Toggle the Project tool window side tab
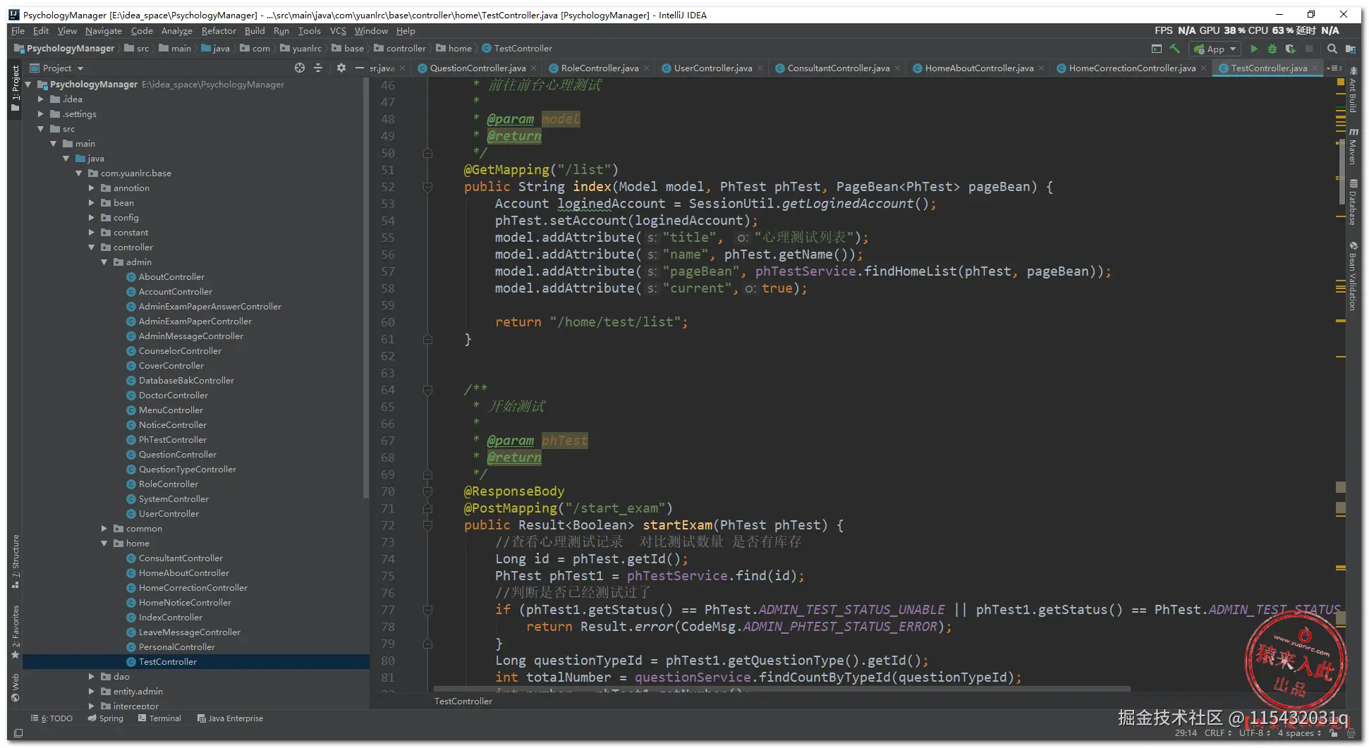 pyautogui.click(x=16, y=85)
